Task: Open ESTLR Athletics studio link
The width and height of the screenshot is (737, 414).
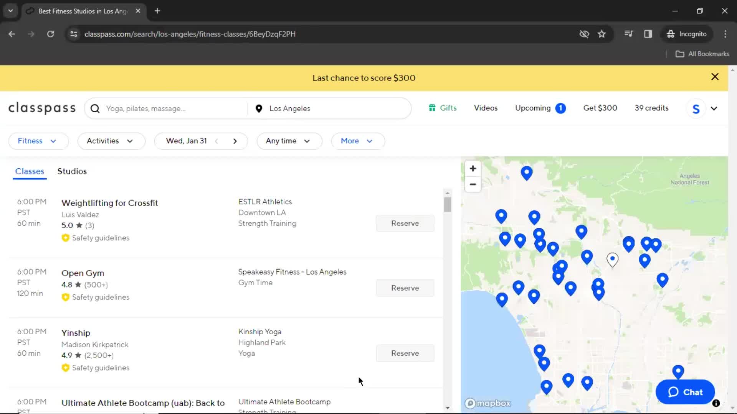Action: [x=265, y=202]
